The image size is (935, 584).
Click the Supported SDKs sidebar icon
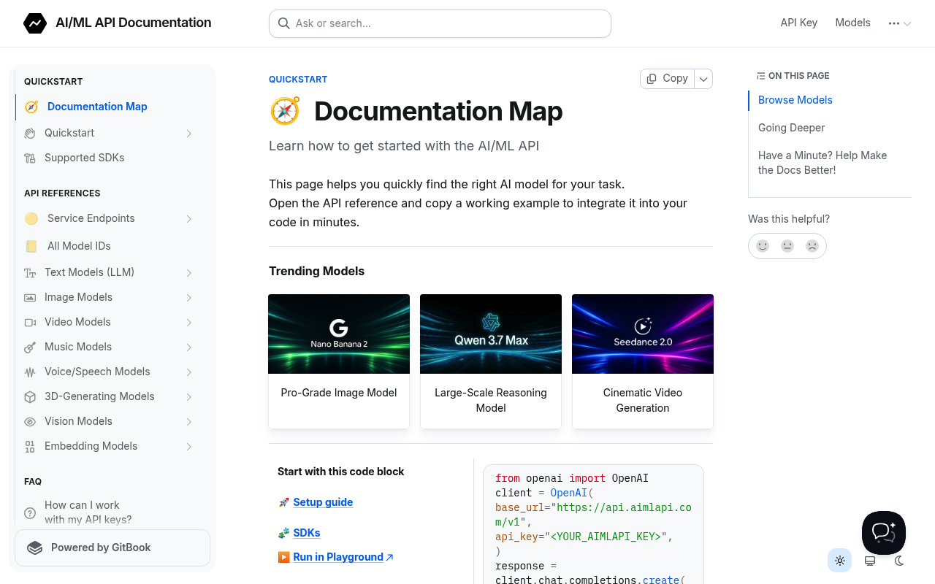click(x=30, y=158)
